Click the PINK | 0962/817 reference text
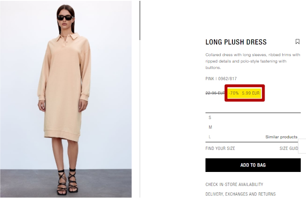This screenshot has width=306, height=200. coord(221,79)
